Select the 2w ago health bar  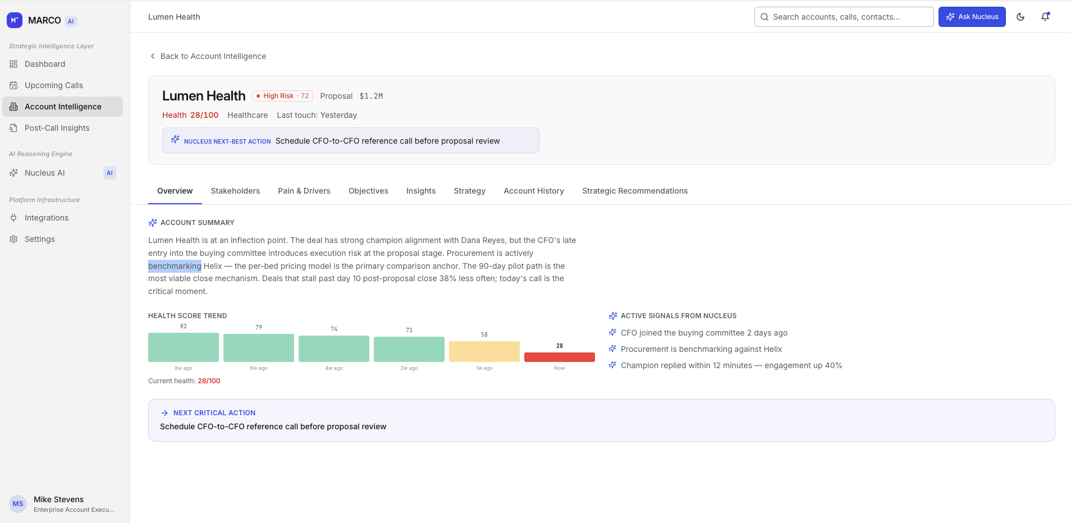pos(409,349)
